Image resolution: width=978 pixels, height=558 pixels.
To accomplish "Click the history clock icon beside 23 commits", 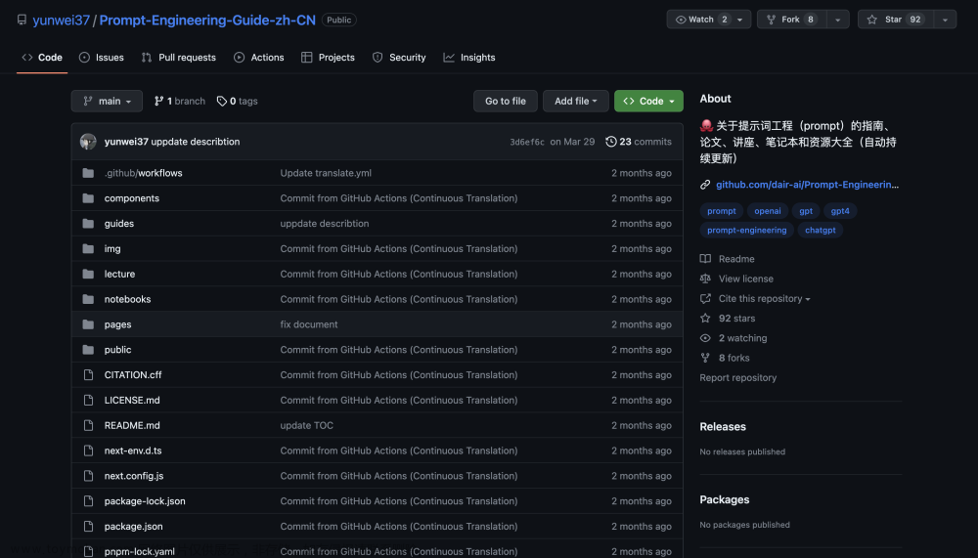I will point(611,142).
